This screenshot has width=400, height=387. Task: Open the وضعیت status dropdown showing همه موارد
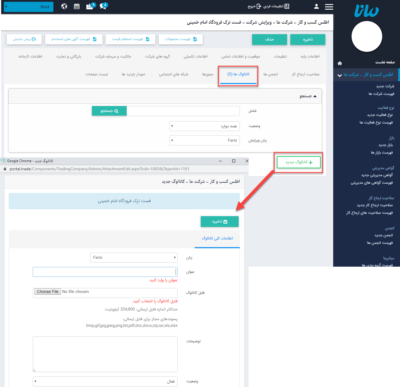tap(204, 126)
